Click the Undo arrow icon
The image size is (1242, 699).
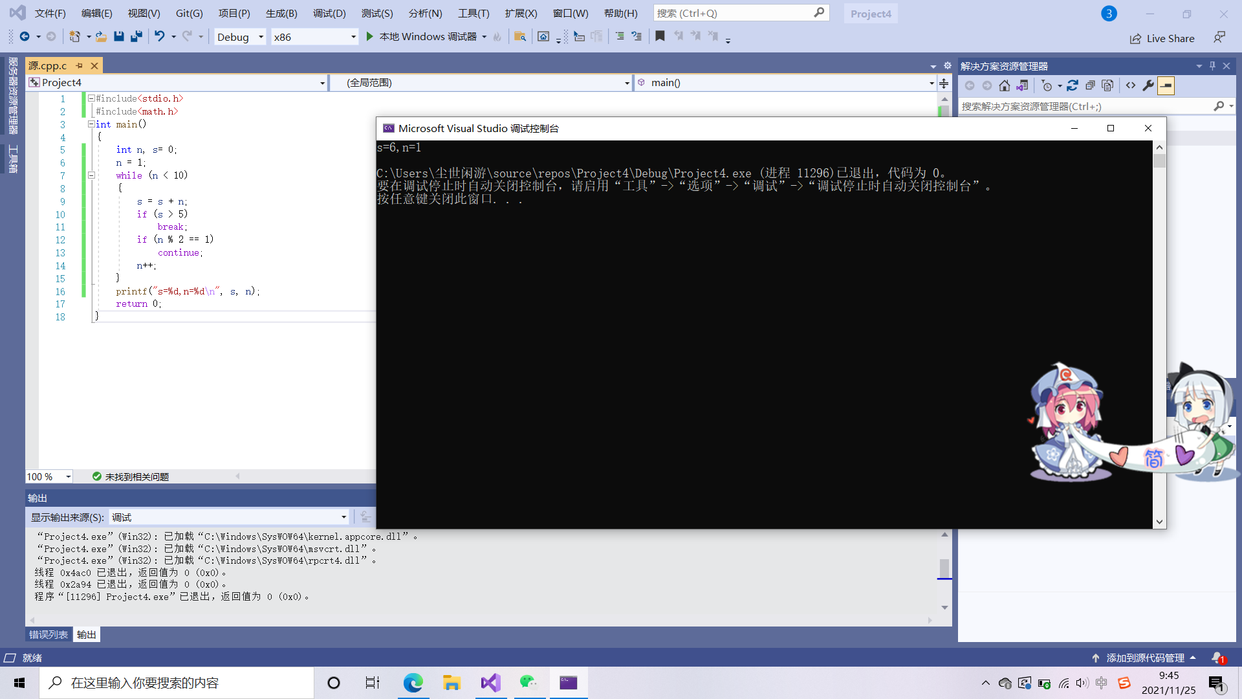[x=159, y=37]
